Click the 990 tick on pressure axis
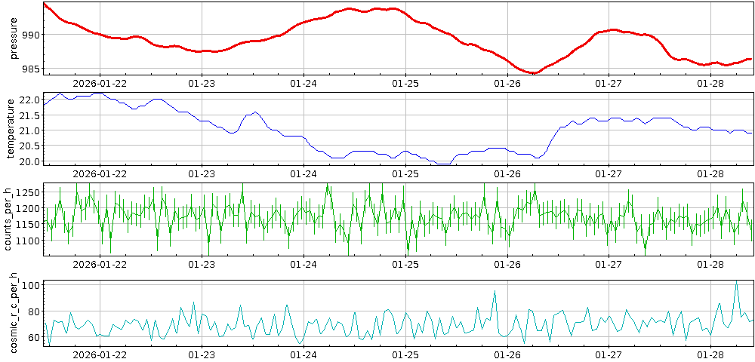Image resolution: width=755 pixels, height=362 pixels. pyautogui.click(x=31, y=35)
